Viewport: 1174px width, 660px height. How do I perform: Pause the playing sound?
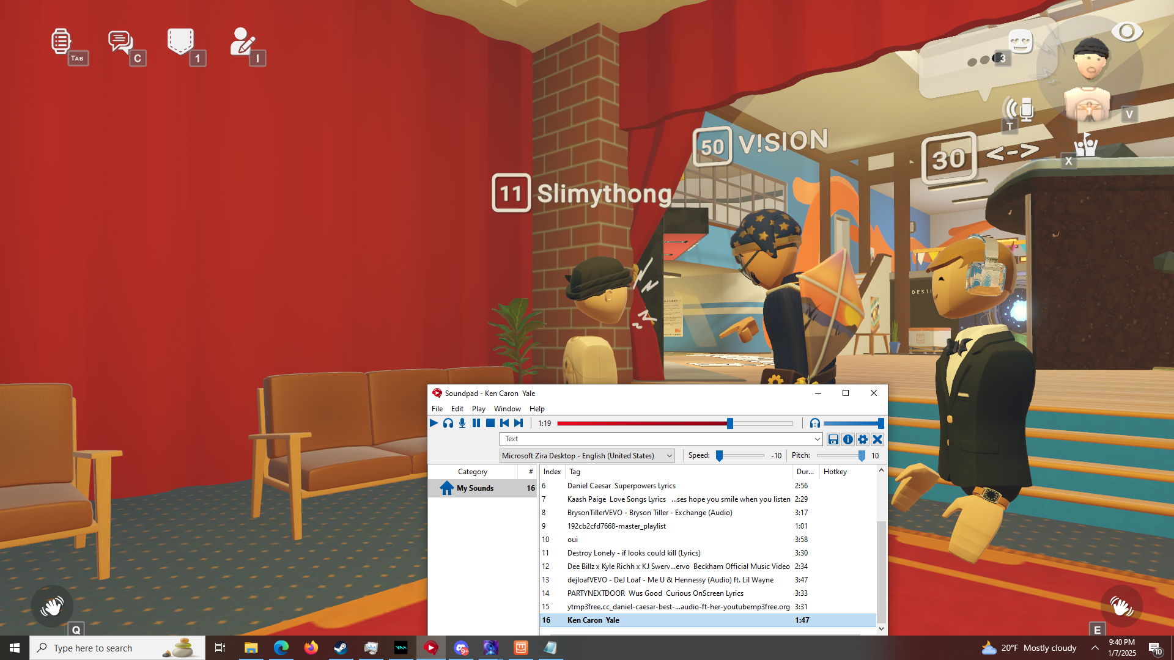click(476, 423)
